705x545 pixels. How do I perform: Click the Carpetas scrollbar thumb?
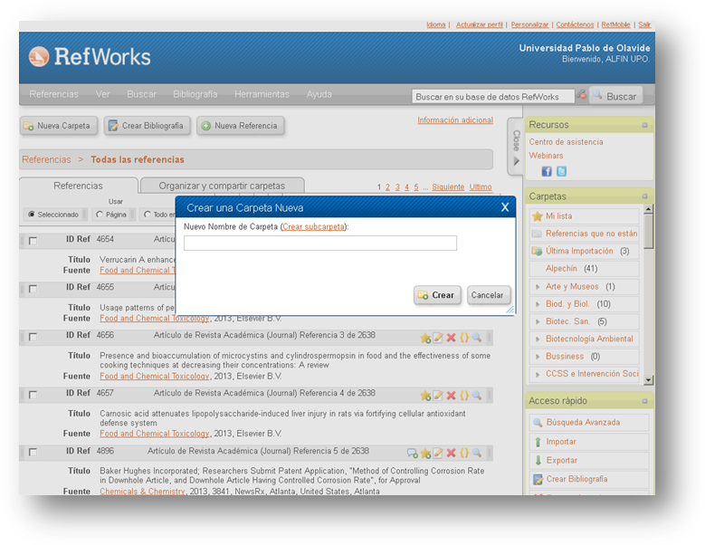(648, 231)
